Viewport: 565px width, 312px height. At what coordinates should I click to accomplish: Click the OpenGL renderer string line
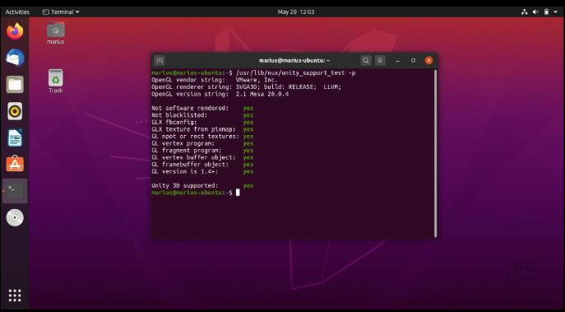point(246,87)
